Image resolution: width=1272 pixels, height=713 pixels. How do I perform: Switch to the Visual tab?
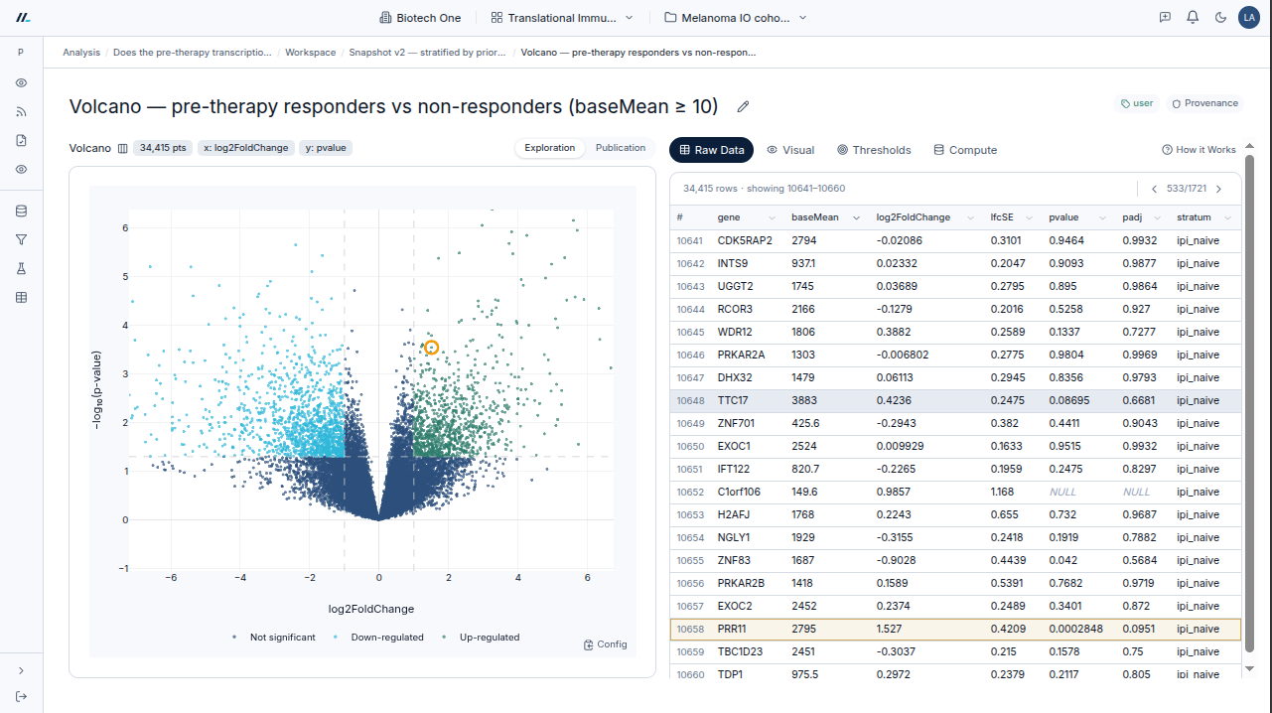coord(790,150)
